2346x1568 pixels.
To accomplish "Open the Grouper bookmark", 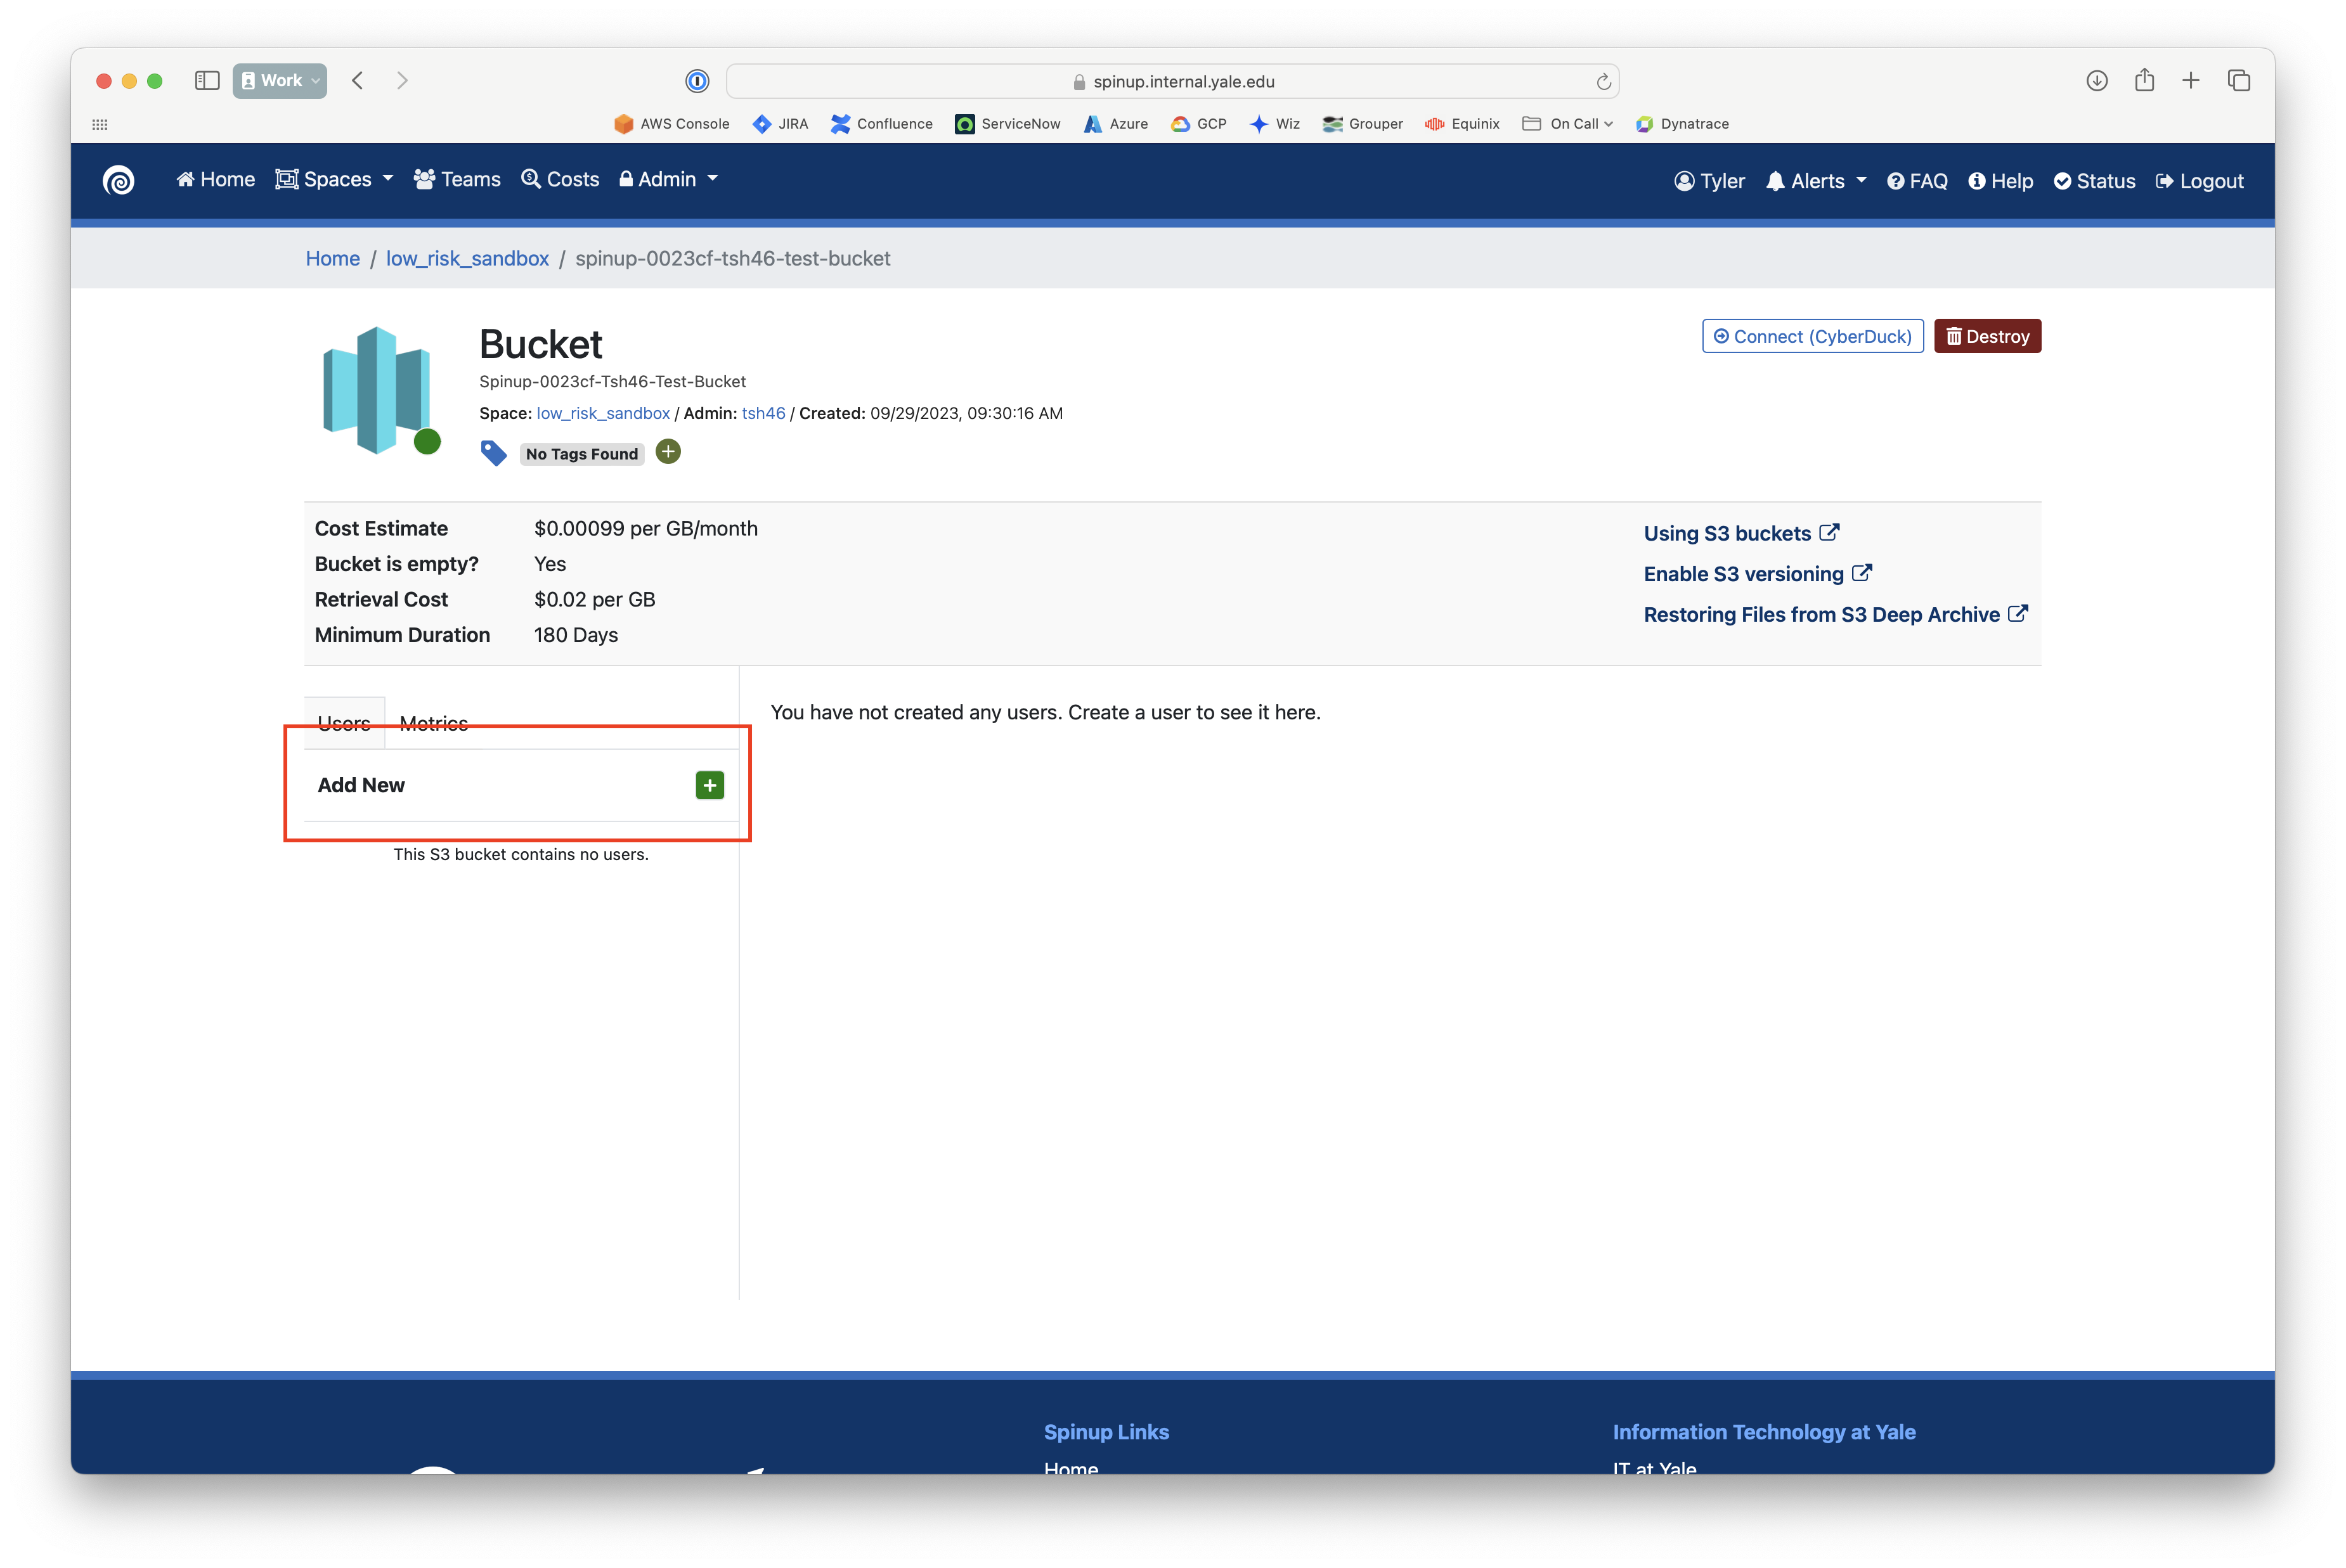I will coord(1363,124).
